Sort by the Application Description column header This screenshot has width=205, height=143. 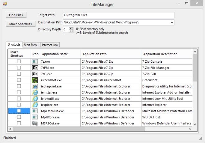[x=167, y=54]
